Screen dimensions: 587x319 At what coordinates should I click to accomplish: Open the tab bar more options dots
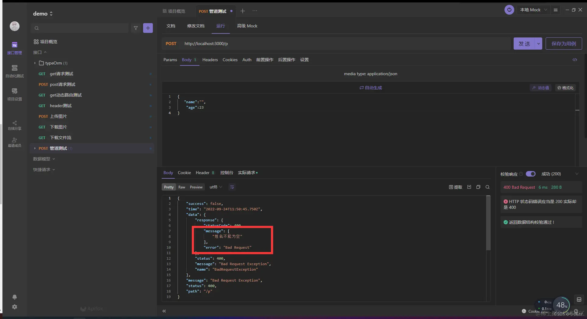tap(255, 11)
